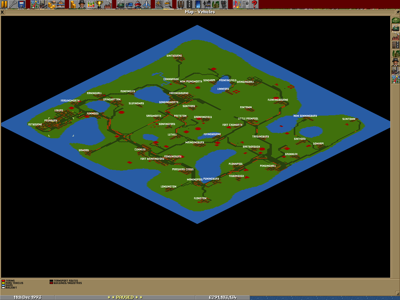Click the PAUSED status message
This screenshot has height=300, width=400.
pos(125,297)
